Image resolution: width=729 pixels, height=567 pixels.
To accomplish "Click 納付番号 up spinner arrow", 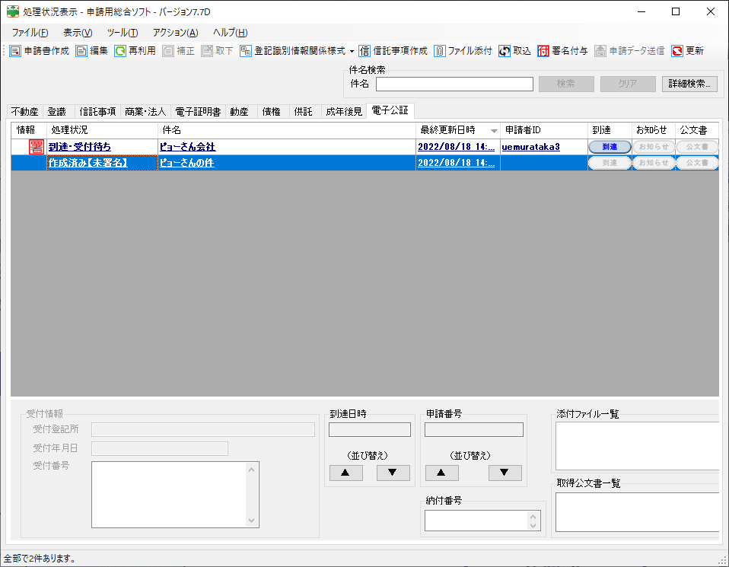I will pos(533,516).
